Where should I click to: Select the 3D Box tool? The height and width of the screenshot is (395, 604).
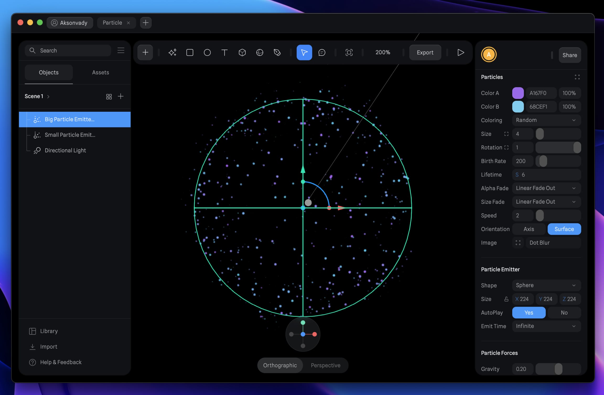click(x=242, y=52)
